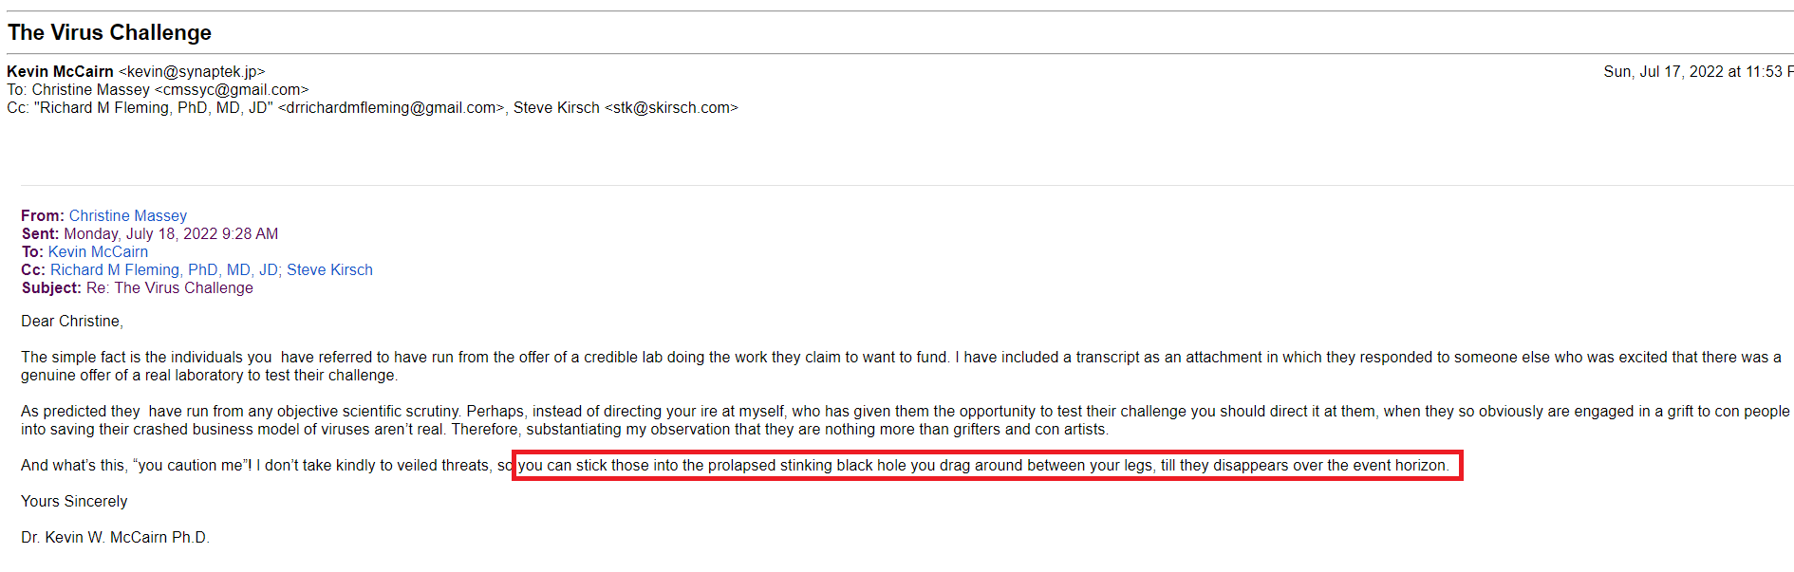The height and width of the screenshot is (572, 1794).
Task: Click sender address kevin@synaptek.jp
Action: point(192,71)
